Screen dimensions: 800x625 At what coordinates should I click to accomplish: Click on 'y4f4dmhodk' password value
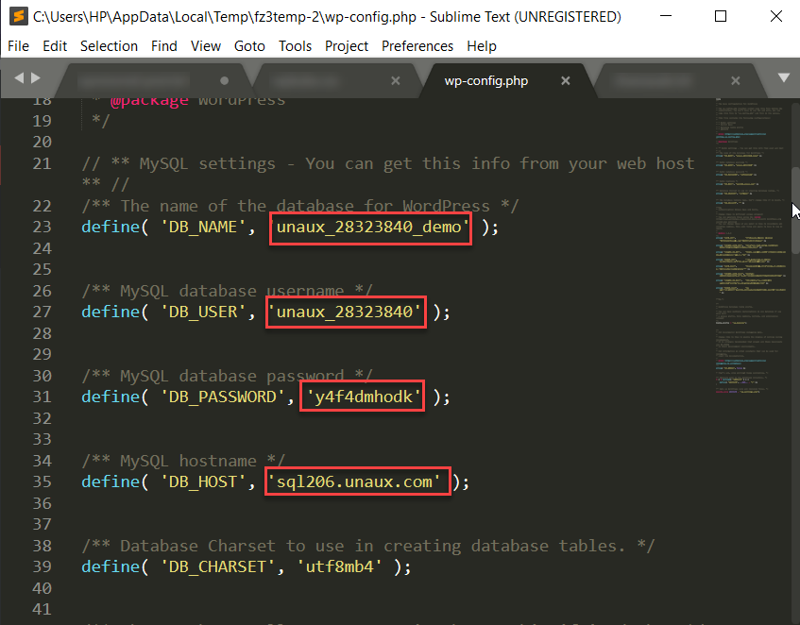click(363, 397)
